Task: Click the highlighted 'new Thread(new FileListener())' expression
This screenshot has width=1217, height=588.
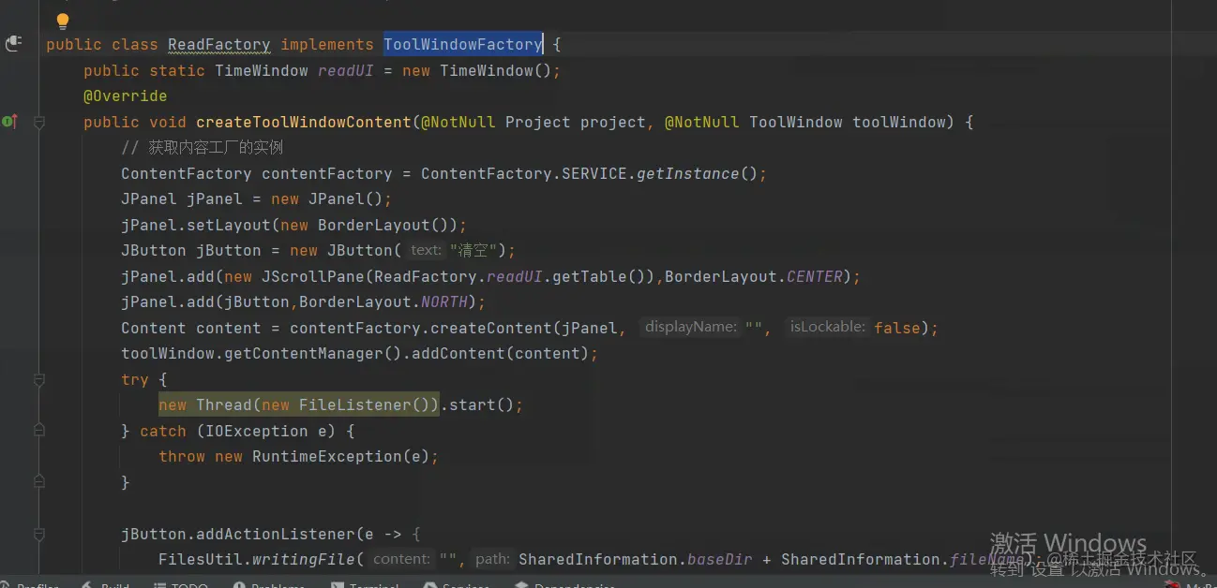Action: (299, 404)
